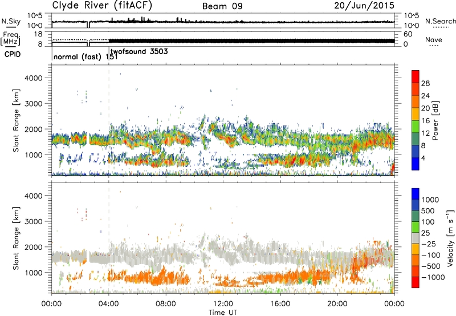Click the 4 label on power colorbar
The image size is (456, 316).
pos(423,159)
